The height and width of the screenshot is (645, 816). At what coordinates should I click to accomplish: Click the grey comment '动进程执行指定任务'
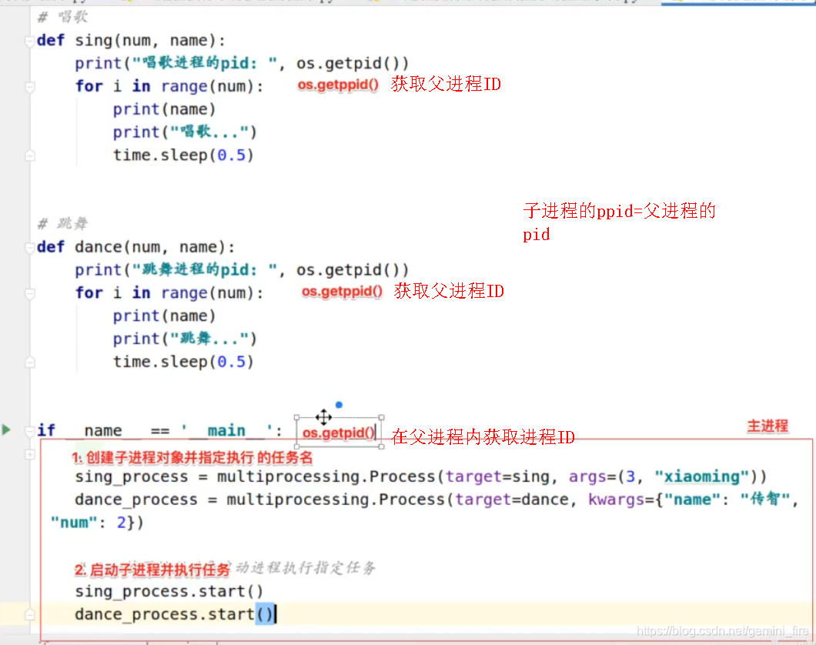pyautogui.click(x=306, y=567)
